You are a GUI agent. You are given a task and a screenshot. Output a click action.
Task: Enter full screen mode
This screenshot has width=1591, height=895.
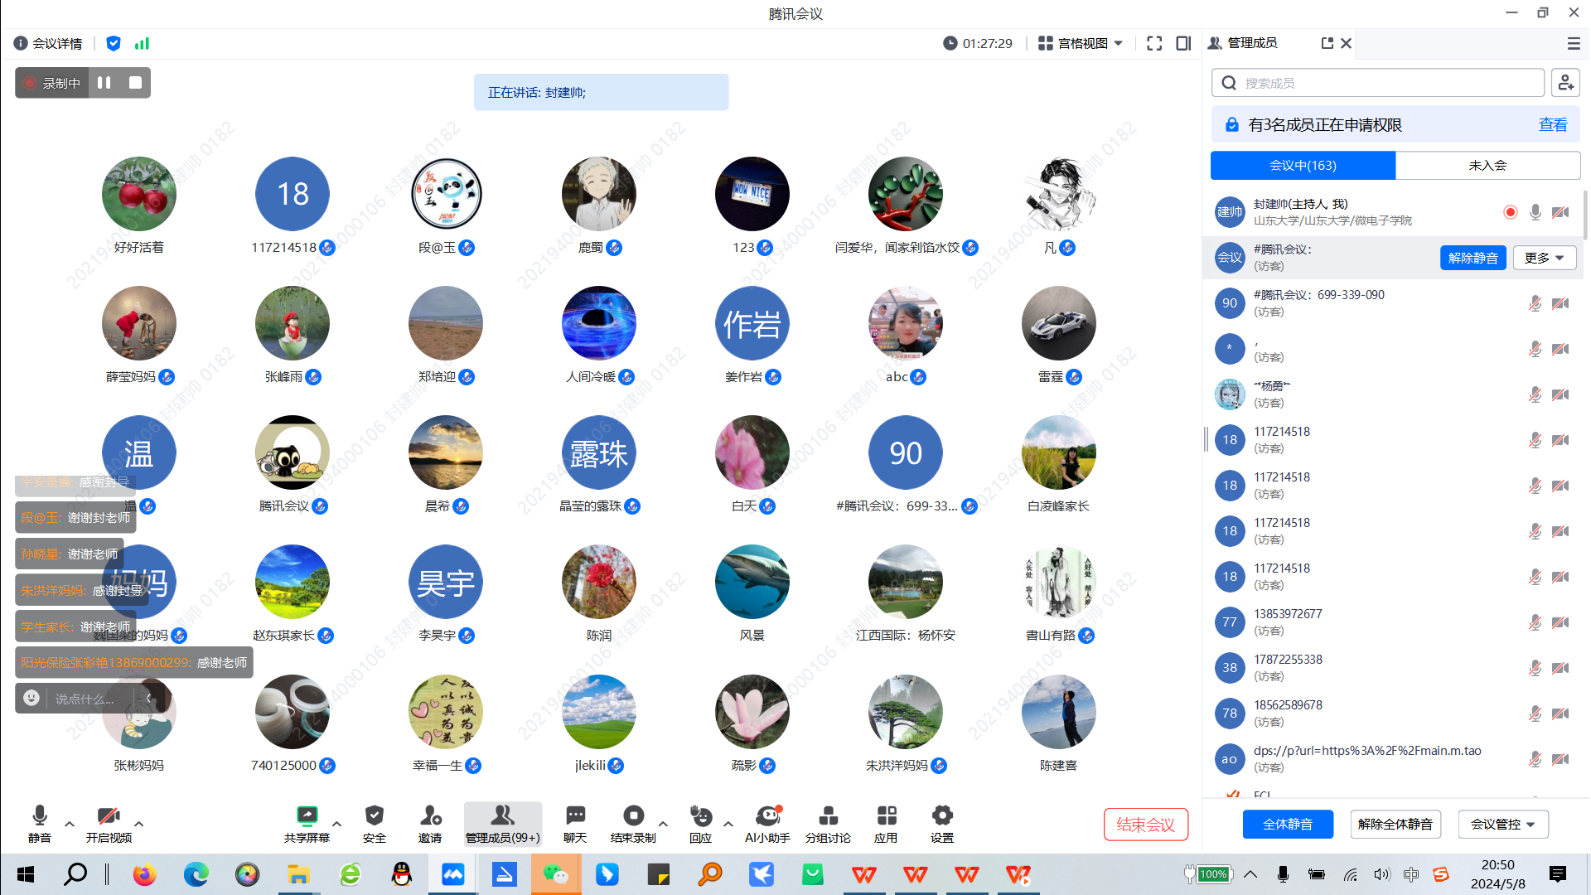tap(1154, 43)
